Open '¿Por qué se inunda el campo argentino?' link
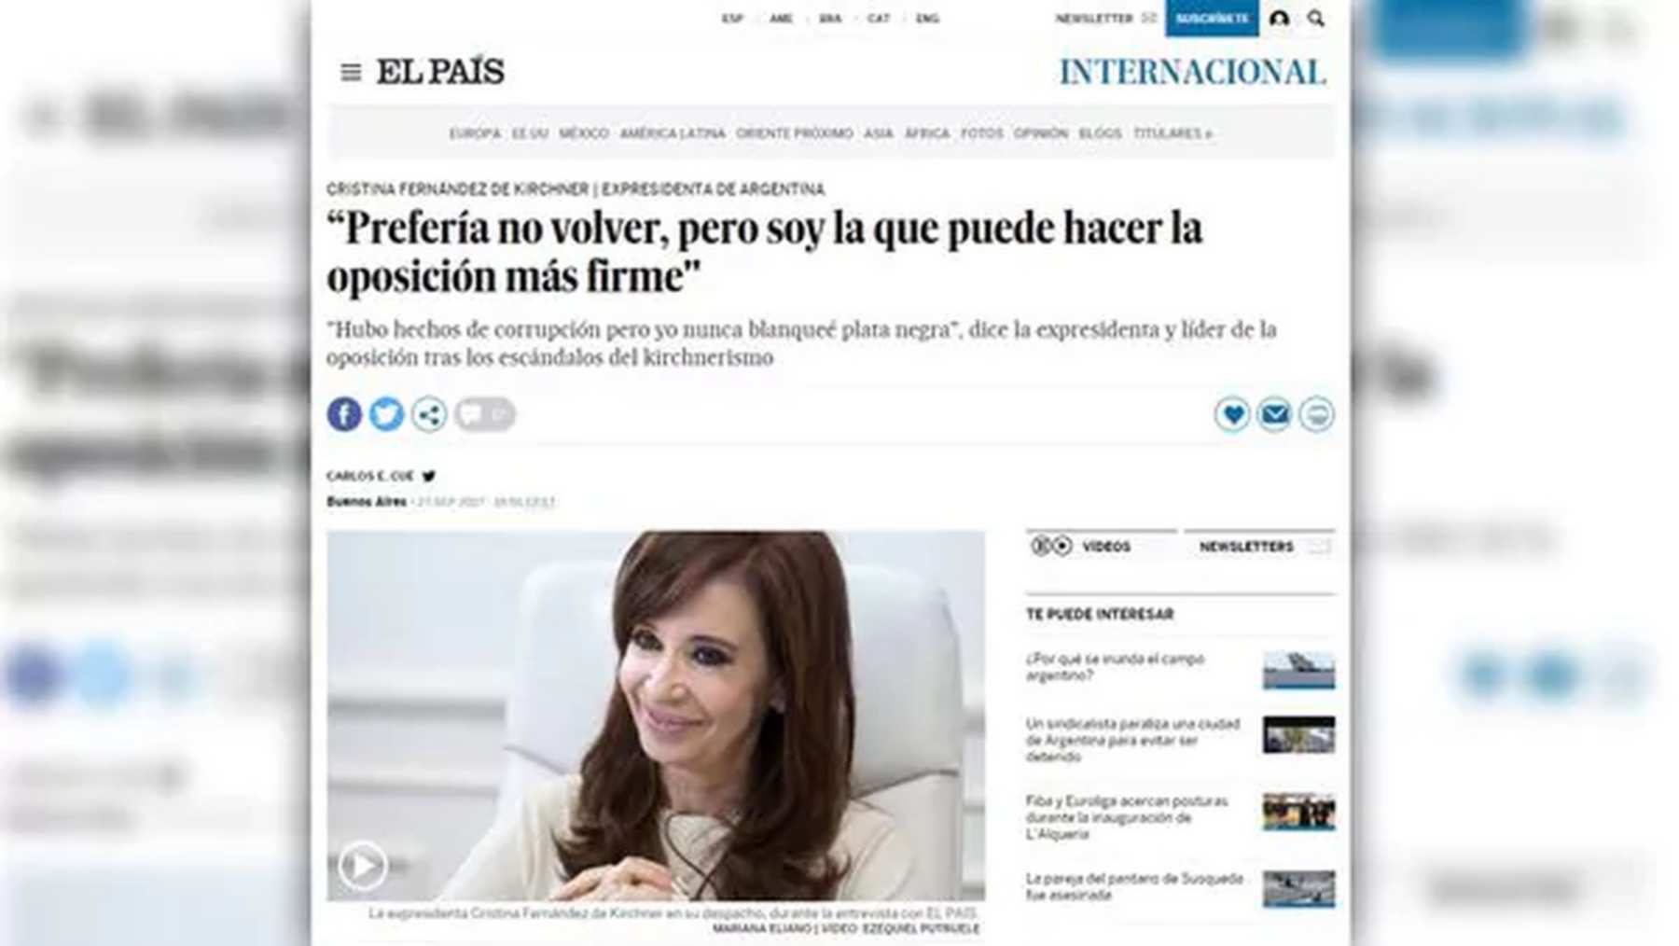Image resolution: width=1679 pixels, height=946 pixels. (x=1115, y=667)
